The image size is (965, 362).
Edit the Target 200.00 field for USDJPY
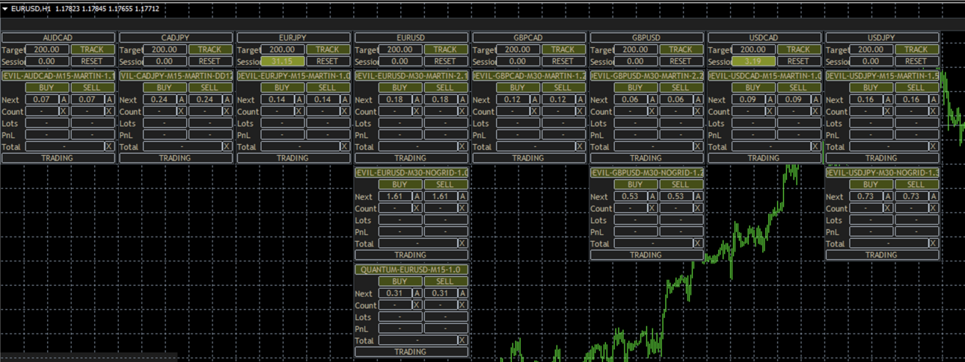click(871, 49)
